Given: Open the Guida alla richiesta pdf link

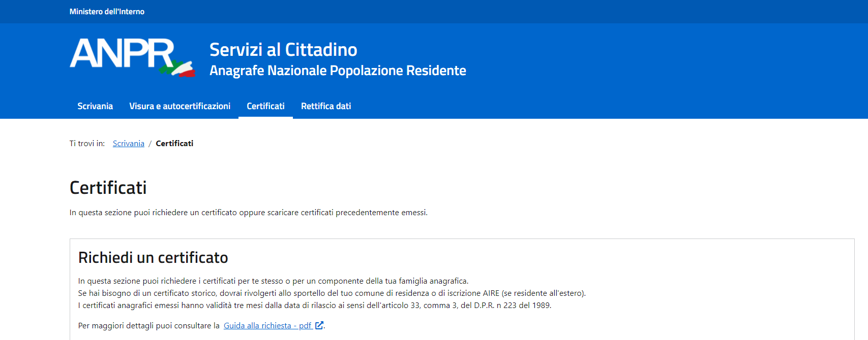Looking at the screenshot, I should 267,326.
